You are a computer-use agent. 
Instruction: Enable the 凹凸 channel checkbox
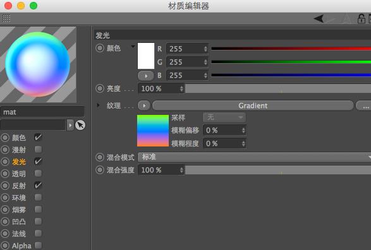tap(38, 222)
